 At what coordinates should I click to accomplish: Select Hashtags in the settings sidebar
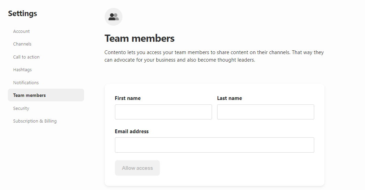[22, 70]
